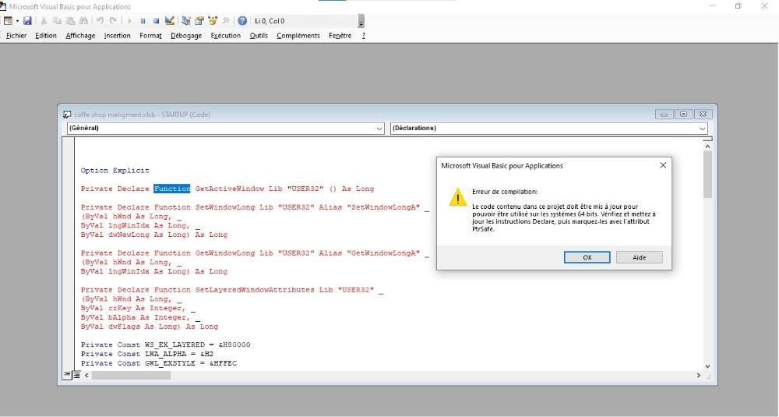Screen dimensions: 779x417
Task: Open the ? help menu
Action: (x=364, y=35)
